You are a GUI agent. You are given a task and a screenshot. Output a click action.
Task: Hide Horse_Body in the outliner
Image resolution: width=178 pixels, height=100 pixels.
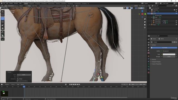(176, 21)
